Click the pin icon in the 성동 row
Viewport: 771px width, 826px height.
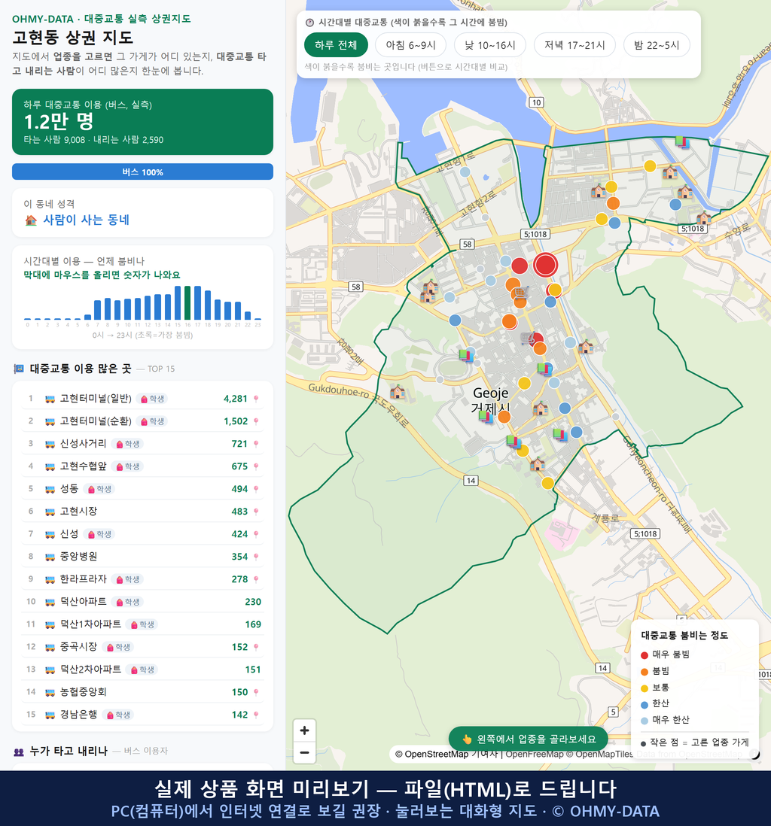tap(256, 490)
